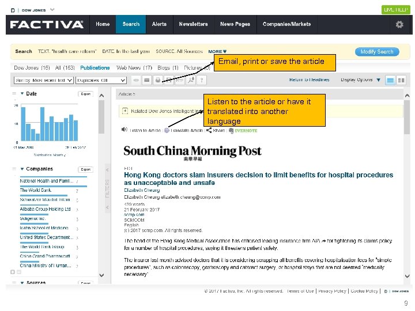Click the Modify Search button
The height and width of the screenshot is (311, 415).
[x=377, y=52]
